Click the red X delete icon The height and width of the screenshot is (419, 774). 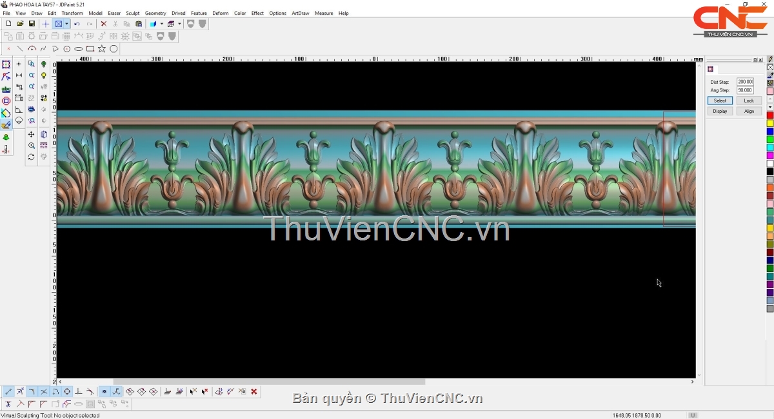point(103,24)
